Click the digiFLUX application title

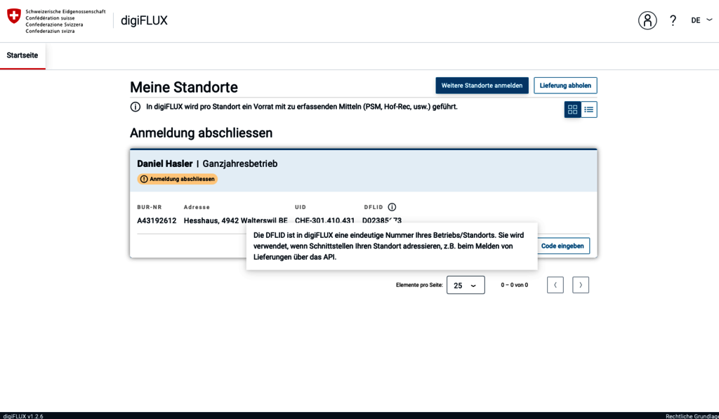click(x=144, y=20)
